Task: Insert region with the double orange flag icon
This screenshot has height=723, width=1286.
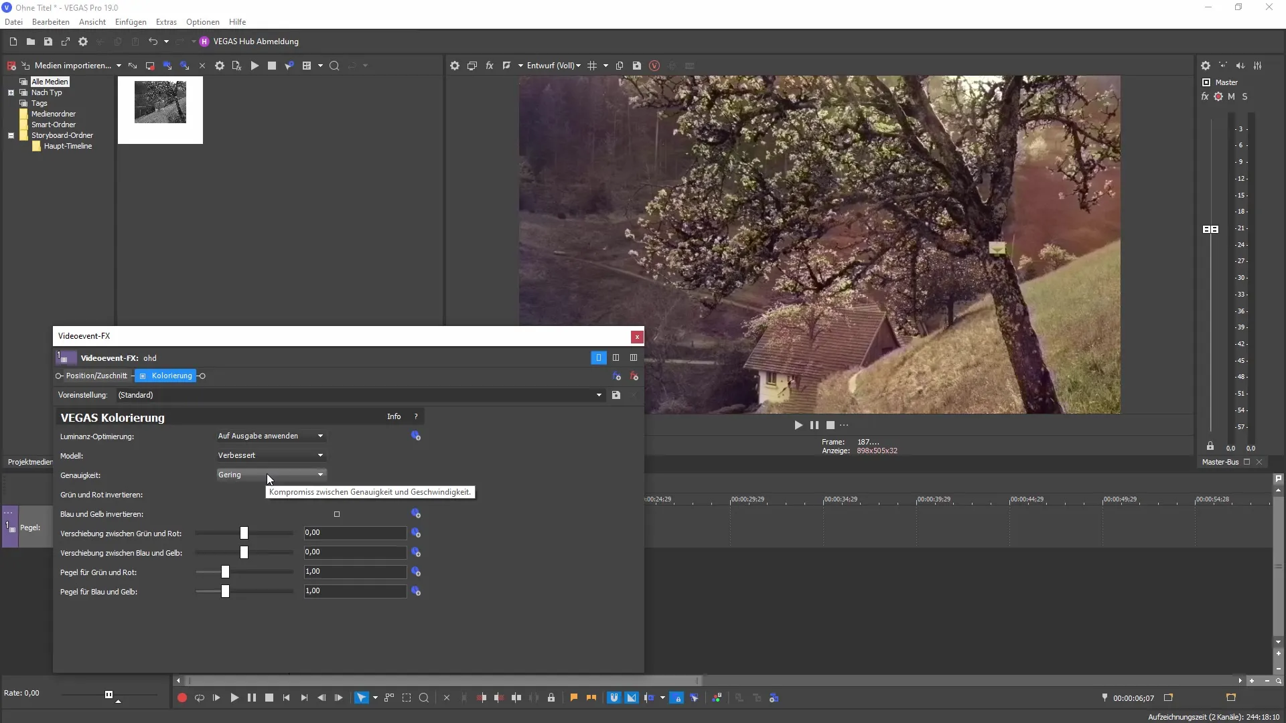Action: click(591, 698)
